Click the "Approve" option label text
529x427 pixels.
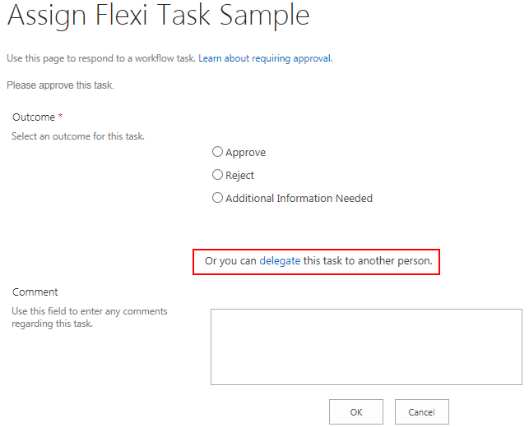click(245, 153)
